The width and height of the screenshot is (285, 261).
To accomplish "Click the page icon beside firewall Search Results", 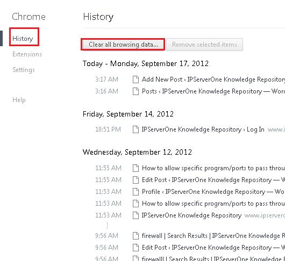I will 136,236.
